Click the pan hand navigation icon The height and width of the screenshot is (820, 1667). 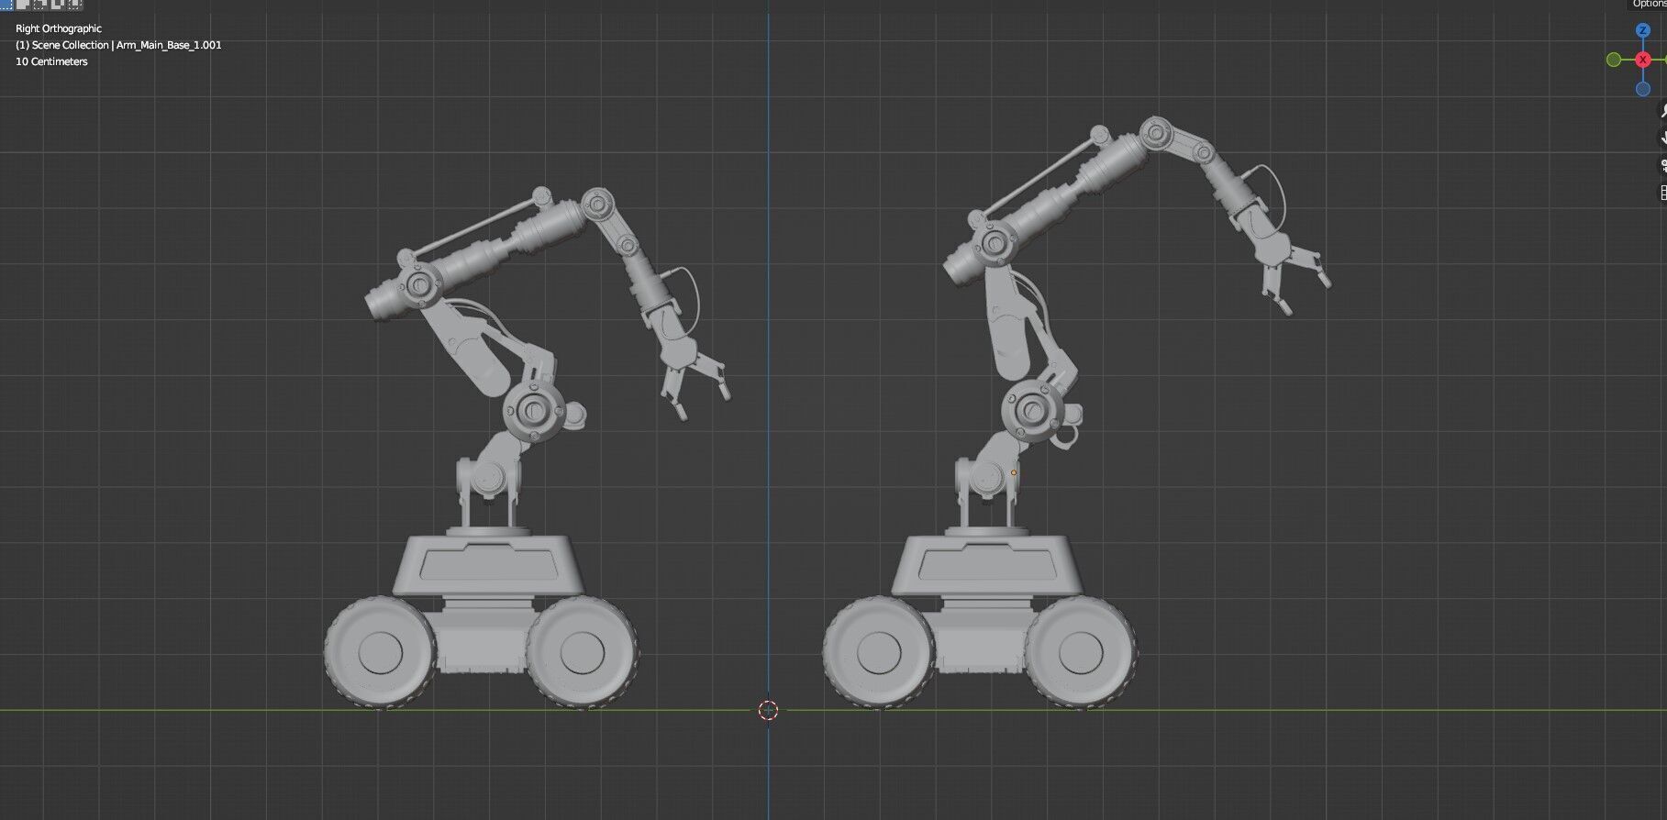click(1662, 139)
